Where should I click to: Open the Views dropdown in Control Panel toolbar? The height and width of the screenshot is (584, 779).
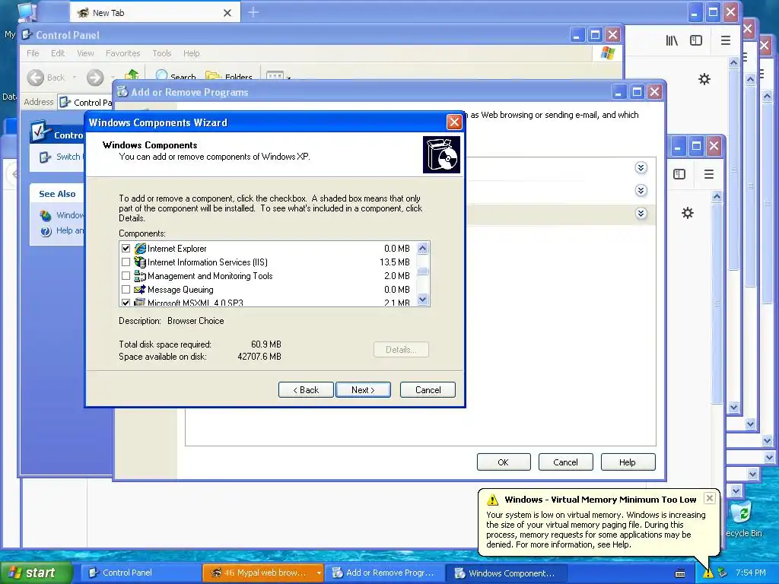pyautogui.click(x=278, y=77)
